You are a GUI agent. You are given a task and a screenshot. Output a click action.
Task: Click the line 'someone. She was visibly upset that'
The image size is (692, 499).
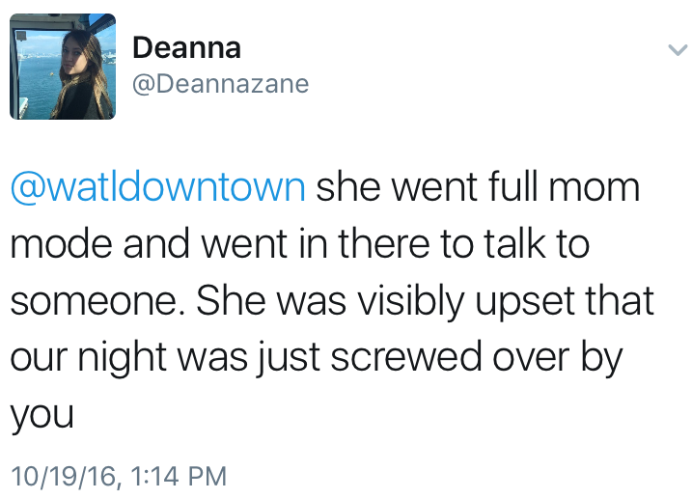click(x=332, y=302)
